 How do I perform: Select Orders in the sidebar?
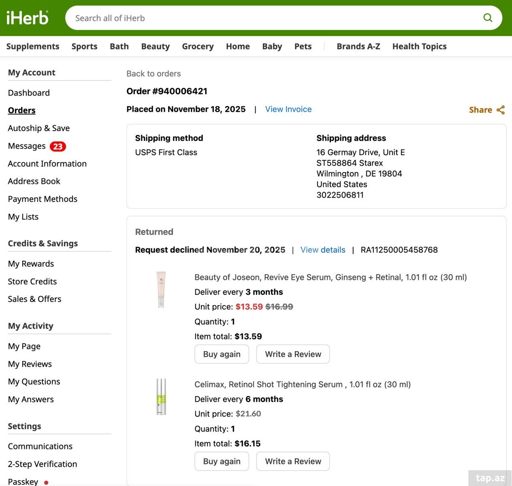[21, 110]
